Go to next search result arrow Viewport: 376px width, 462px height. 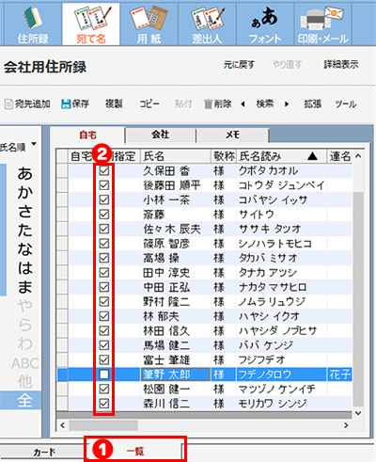click(x=287, y=104)
